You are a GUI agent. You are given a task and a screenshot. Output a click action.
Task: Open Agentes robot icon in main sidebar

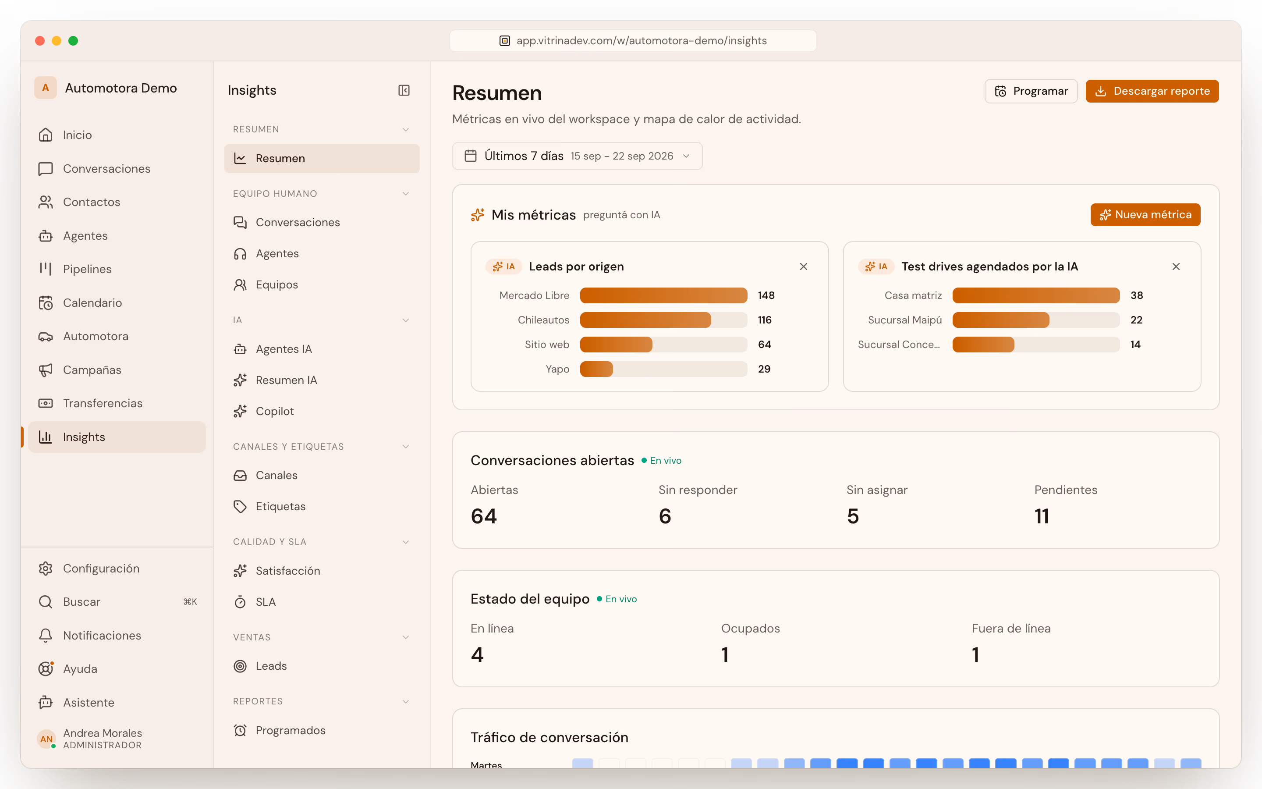[46, 236]
